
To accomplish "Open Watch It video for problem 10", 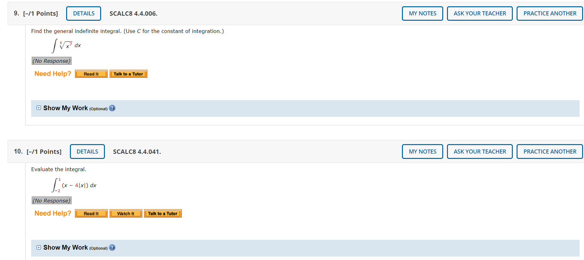I will [126, 213].
